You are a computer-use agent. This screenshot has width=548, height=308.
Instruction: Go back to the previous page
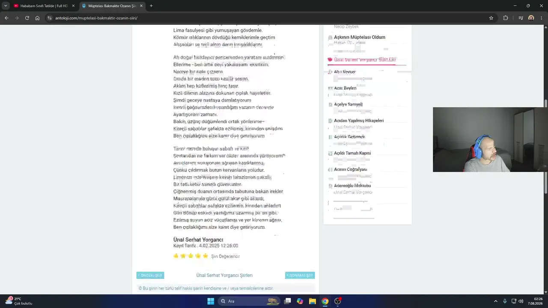pos(6,18)
